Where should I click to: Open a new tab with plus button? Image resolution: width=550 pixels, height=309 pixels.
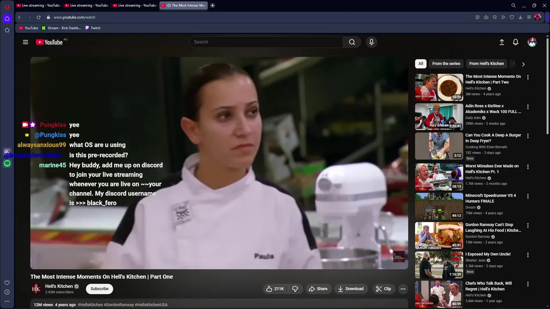point(212,6)
